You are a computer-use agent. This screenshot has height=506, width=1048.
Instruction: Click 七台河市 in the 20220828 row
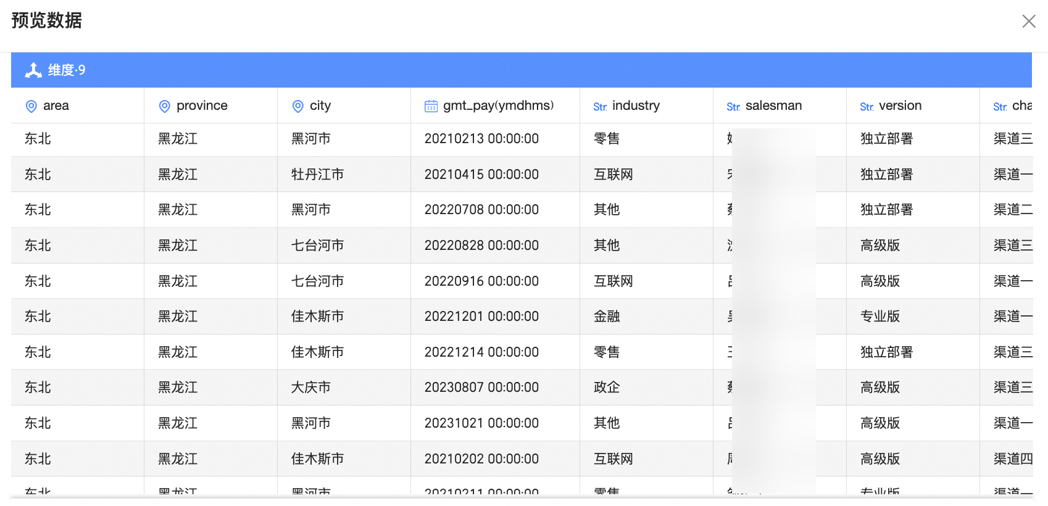tap(317, 246)
